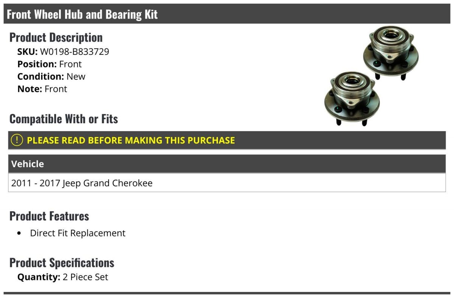Click the Condition: New line
Screen dimensions: 454x298
coord(51,76)
